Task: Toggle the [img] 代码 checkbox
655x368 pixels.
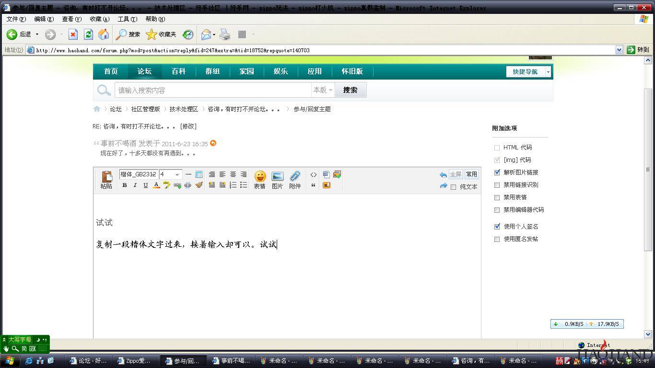Action: coord(497,160)
